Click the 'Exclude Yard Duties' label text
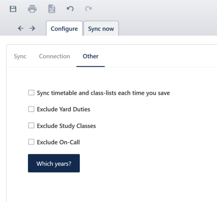217x202 pixels. pos(64,109)
